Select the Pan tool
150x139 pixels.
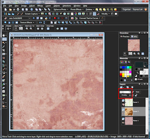(x=4, y=35)
